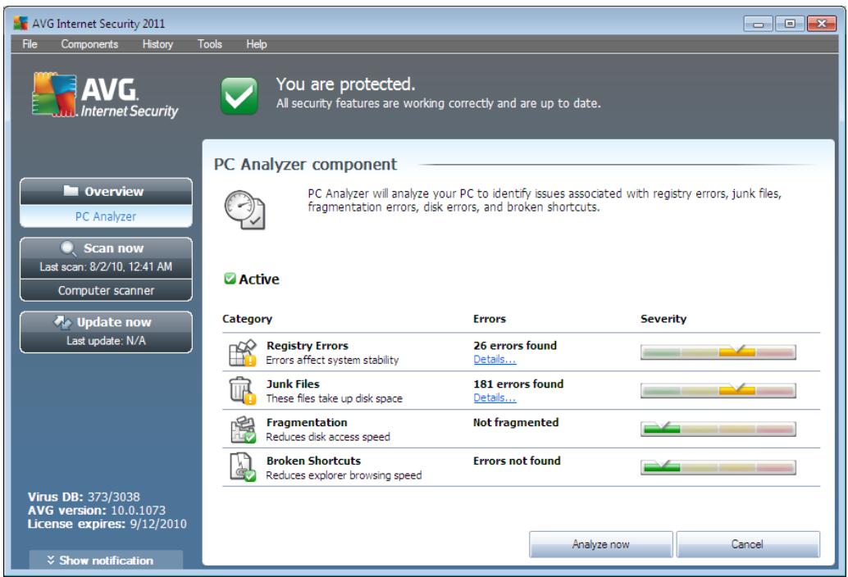Close the AVG Internet Security window
The height and width of the screenshot is (577, 848).
click(822, 24)
